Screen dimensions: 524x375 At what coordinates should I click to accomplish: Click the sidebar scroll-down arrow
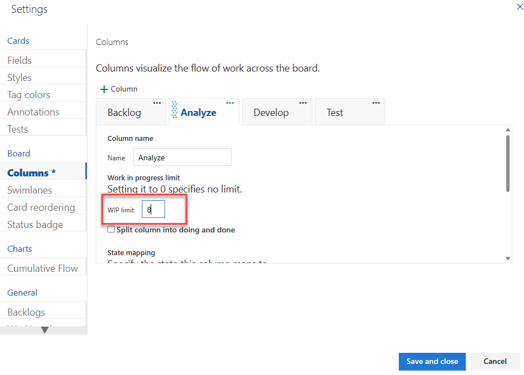tap(44, 330)
